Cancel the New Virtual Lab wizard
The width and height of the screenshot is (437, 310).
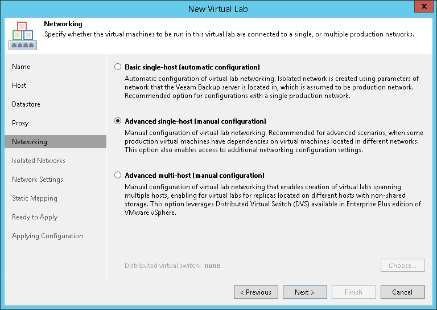point(402,292)
